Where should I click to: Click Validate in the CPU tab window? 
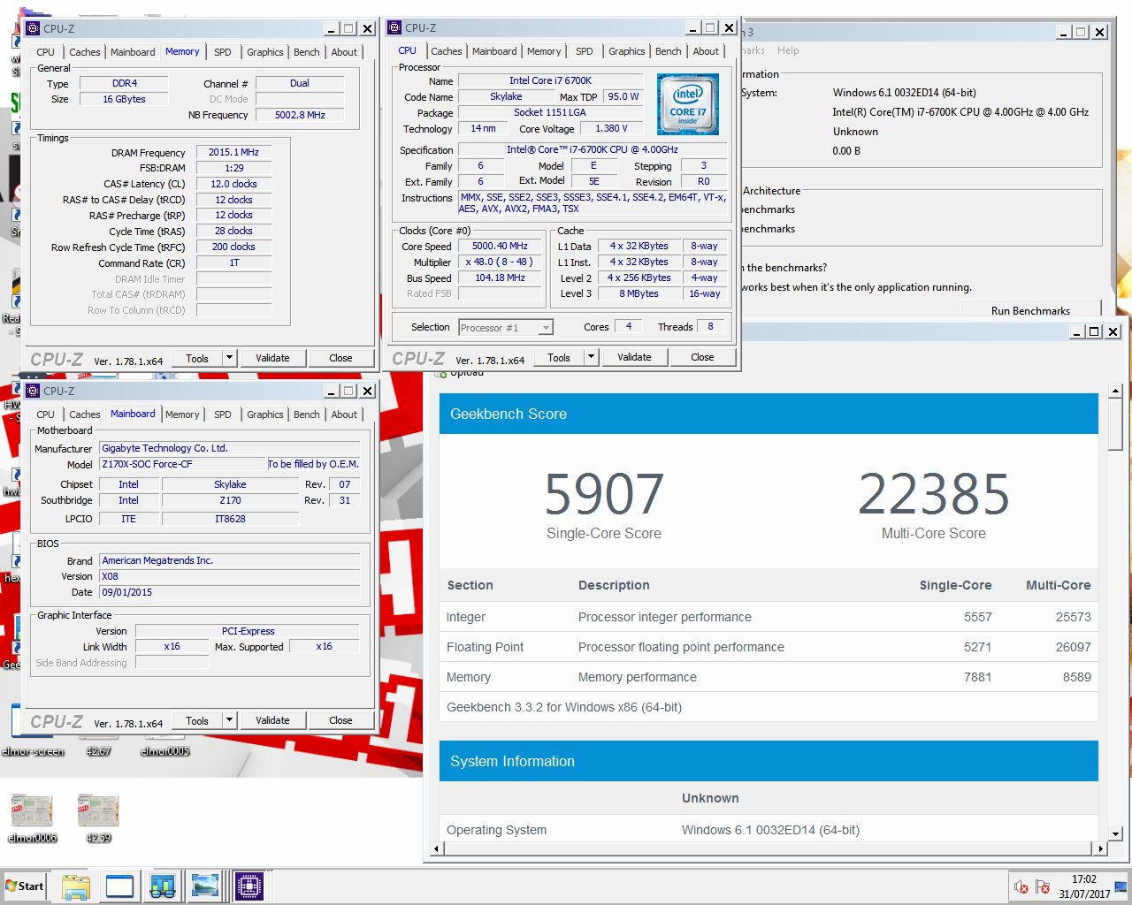(634, 357)
